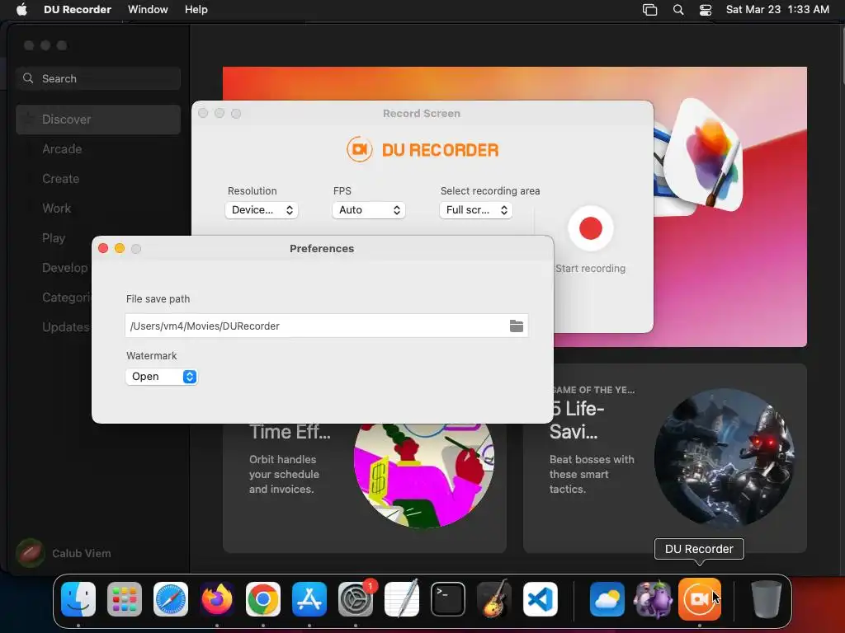Open the eggplant character app in dock
845x633 pixels.
(x=654, y=598)
